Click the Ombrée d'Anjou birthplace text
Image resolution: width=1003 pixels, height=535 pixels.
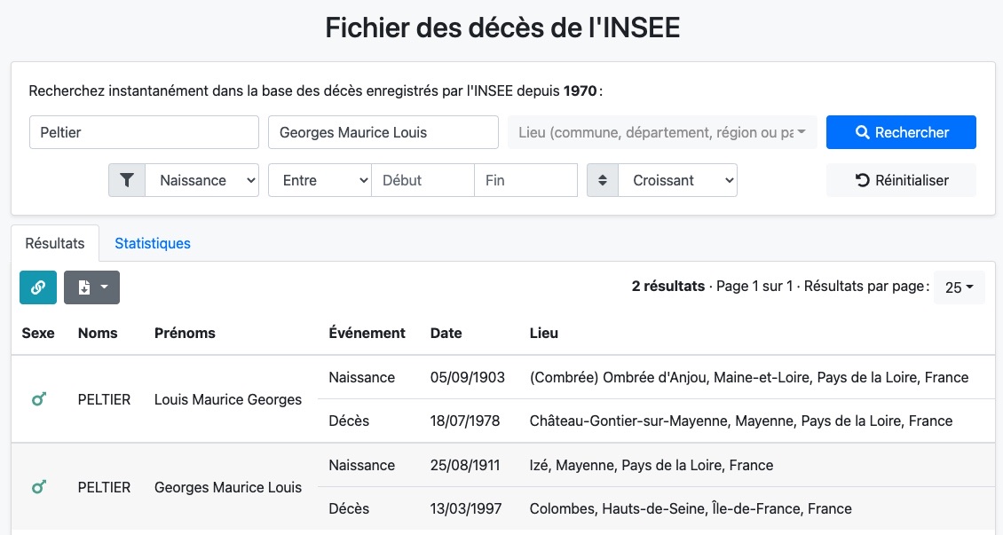(749, 378)
